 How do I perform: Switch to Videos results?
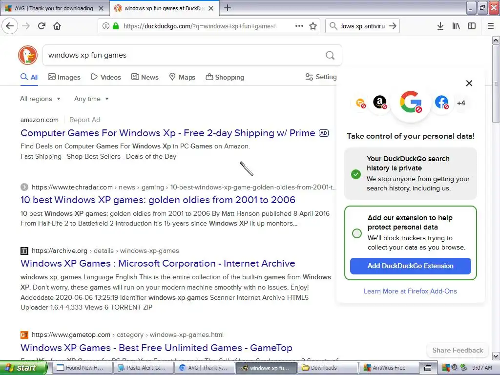click(x=106, y=77)
